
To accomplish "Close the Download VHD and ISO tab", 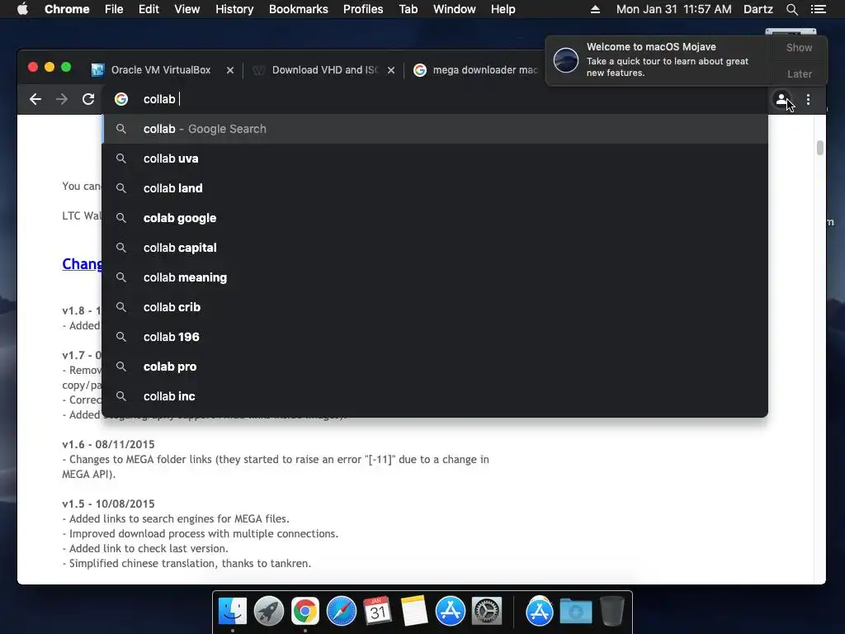I will tap(391, 70).
